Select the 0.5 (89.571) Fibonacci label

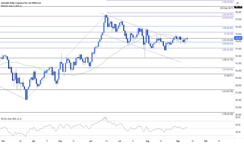click(x=229, y=76)
